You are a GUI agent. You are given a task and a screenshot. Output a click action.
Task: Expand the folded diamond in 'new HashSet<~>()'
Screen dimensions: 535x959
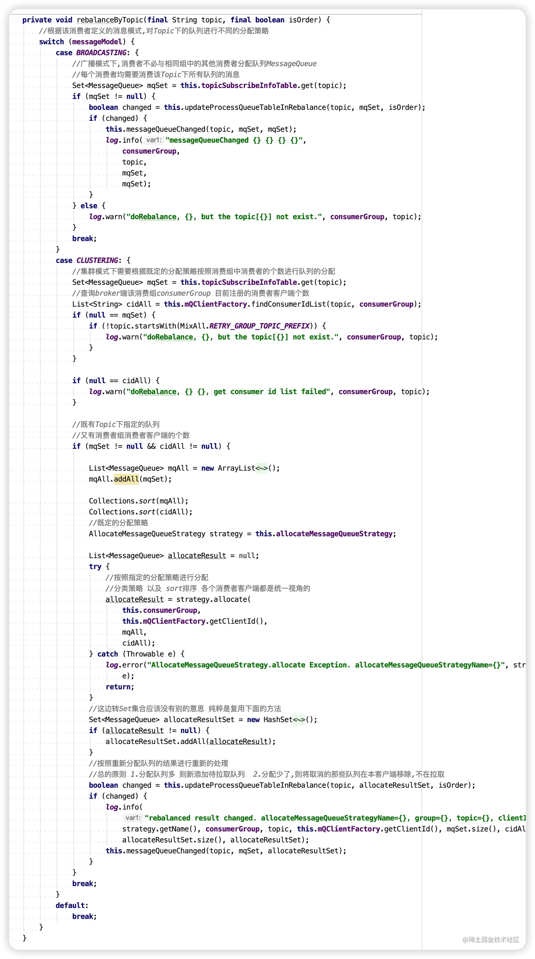(x=299, y=719)
